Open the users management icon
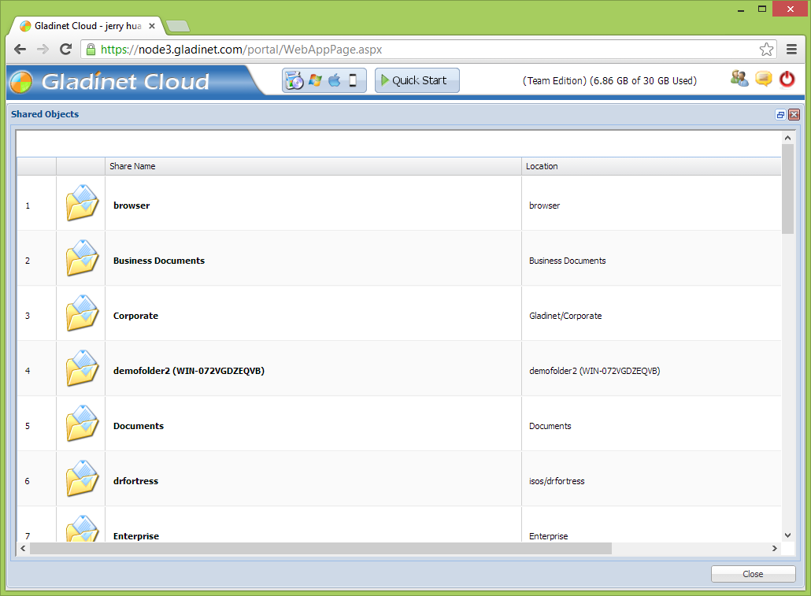The height and width of the screenshot is (596, 811). (x=739, y=79)
